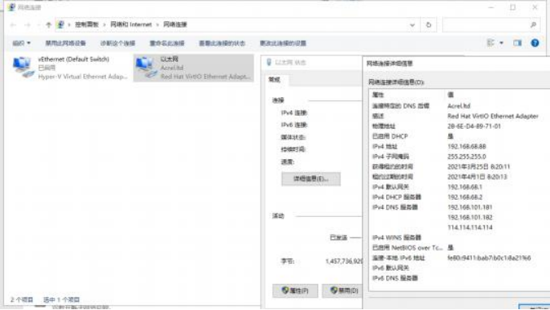550x310 pixels.
Task: Select the IPv4 DNS 服务器 192.168.101.181 row
Action: pos(460,207)
